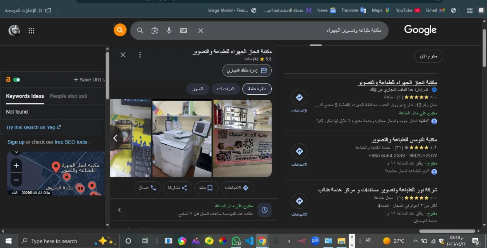
Task: Click the page vertical scrollbar on the right edge
Action: (x=484, y=48)
